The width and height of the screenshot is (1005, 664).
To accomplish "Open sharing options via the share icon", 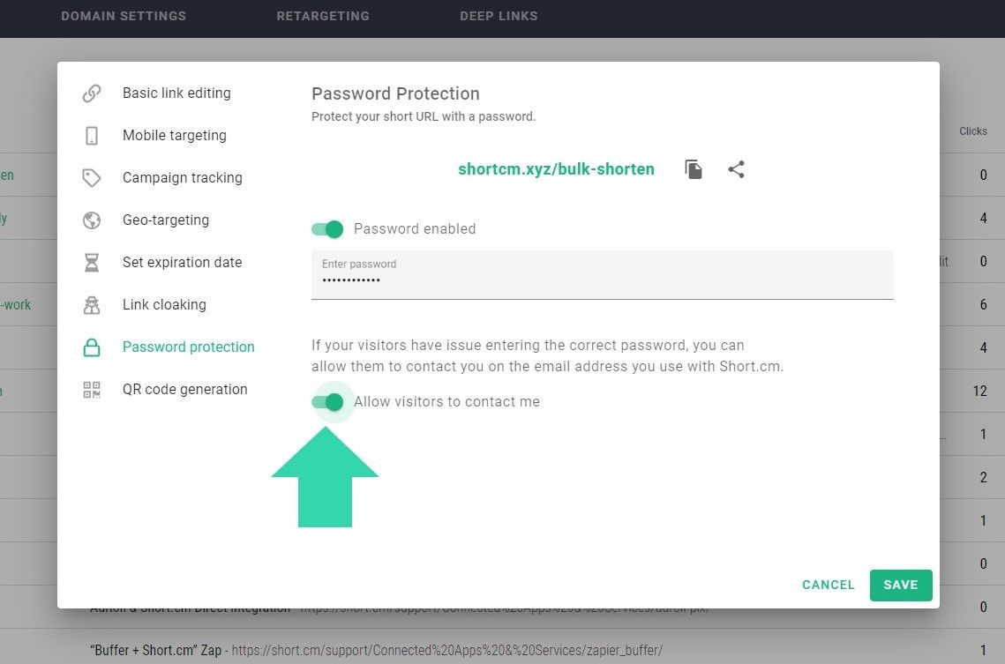I will pyautogui.click(x=737, y=169).
